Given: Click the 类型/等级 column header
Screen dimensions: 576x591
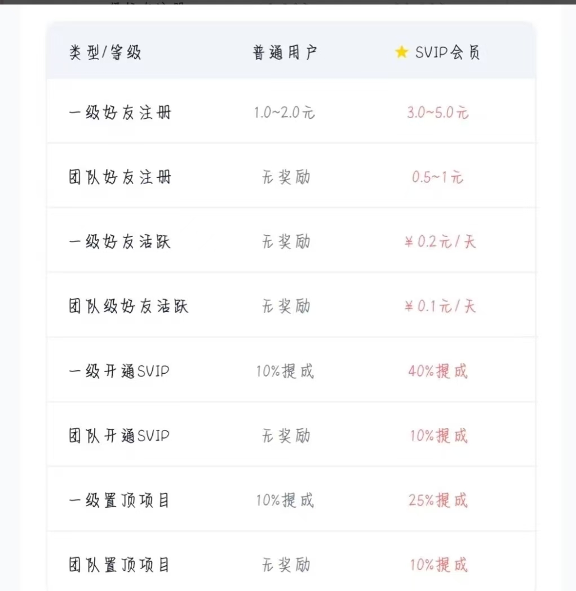Looking at the screenshot, I should click(105, 53).
